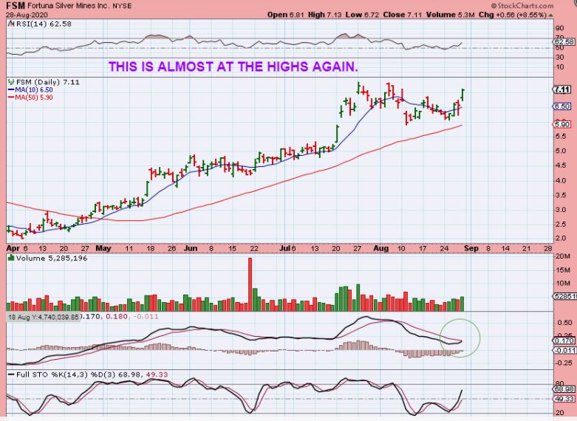The height and width of the screenshot is (421, 577).
Task: Click the Low 6.72 value
Action: click(x=363, y=15)
